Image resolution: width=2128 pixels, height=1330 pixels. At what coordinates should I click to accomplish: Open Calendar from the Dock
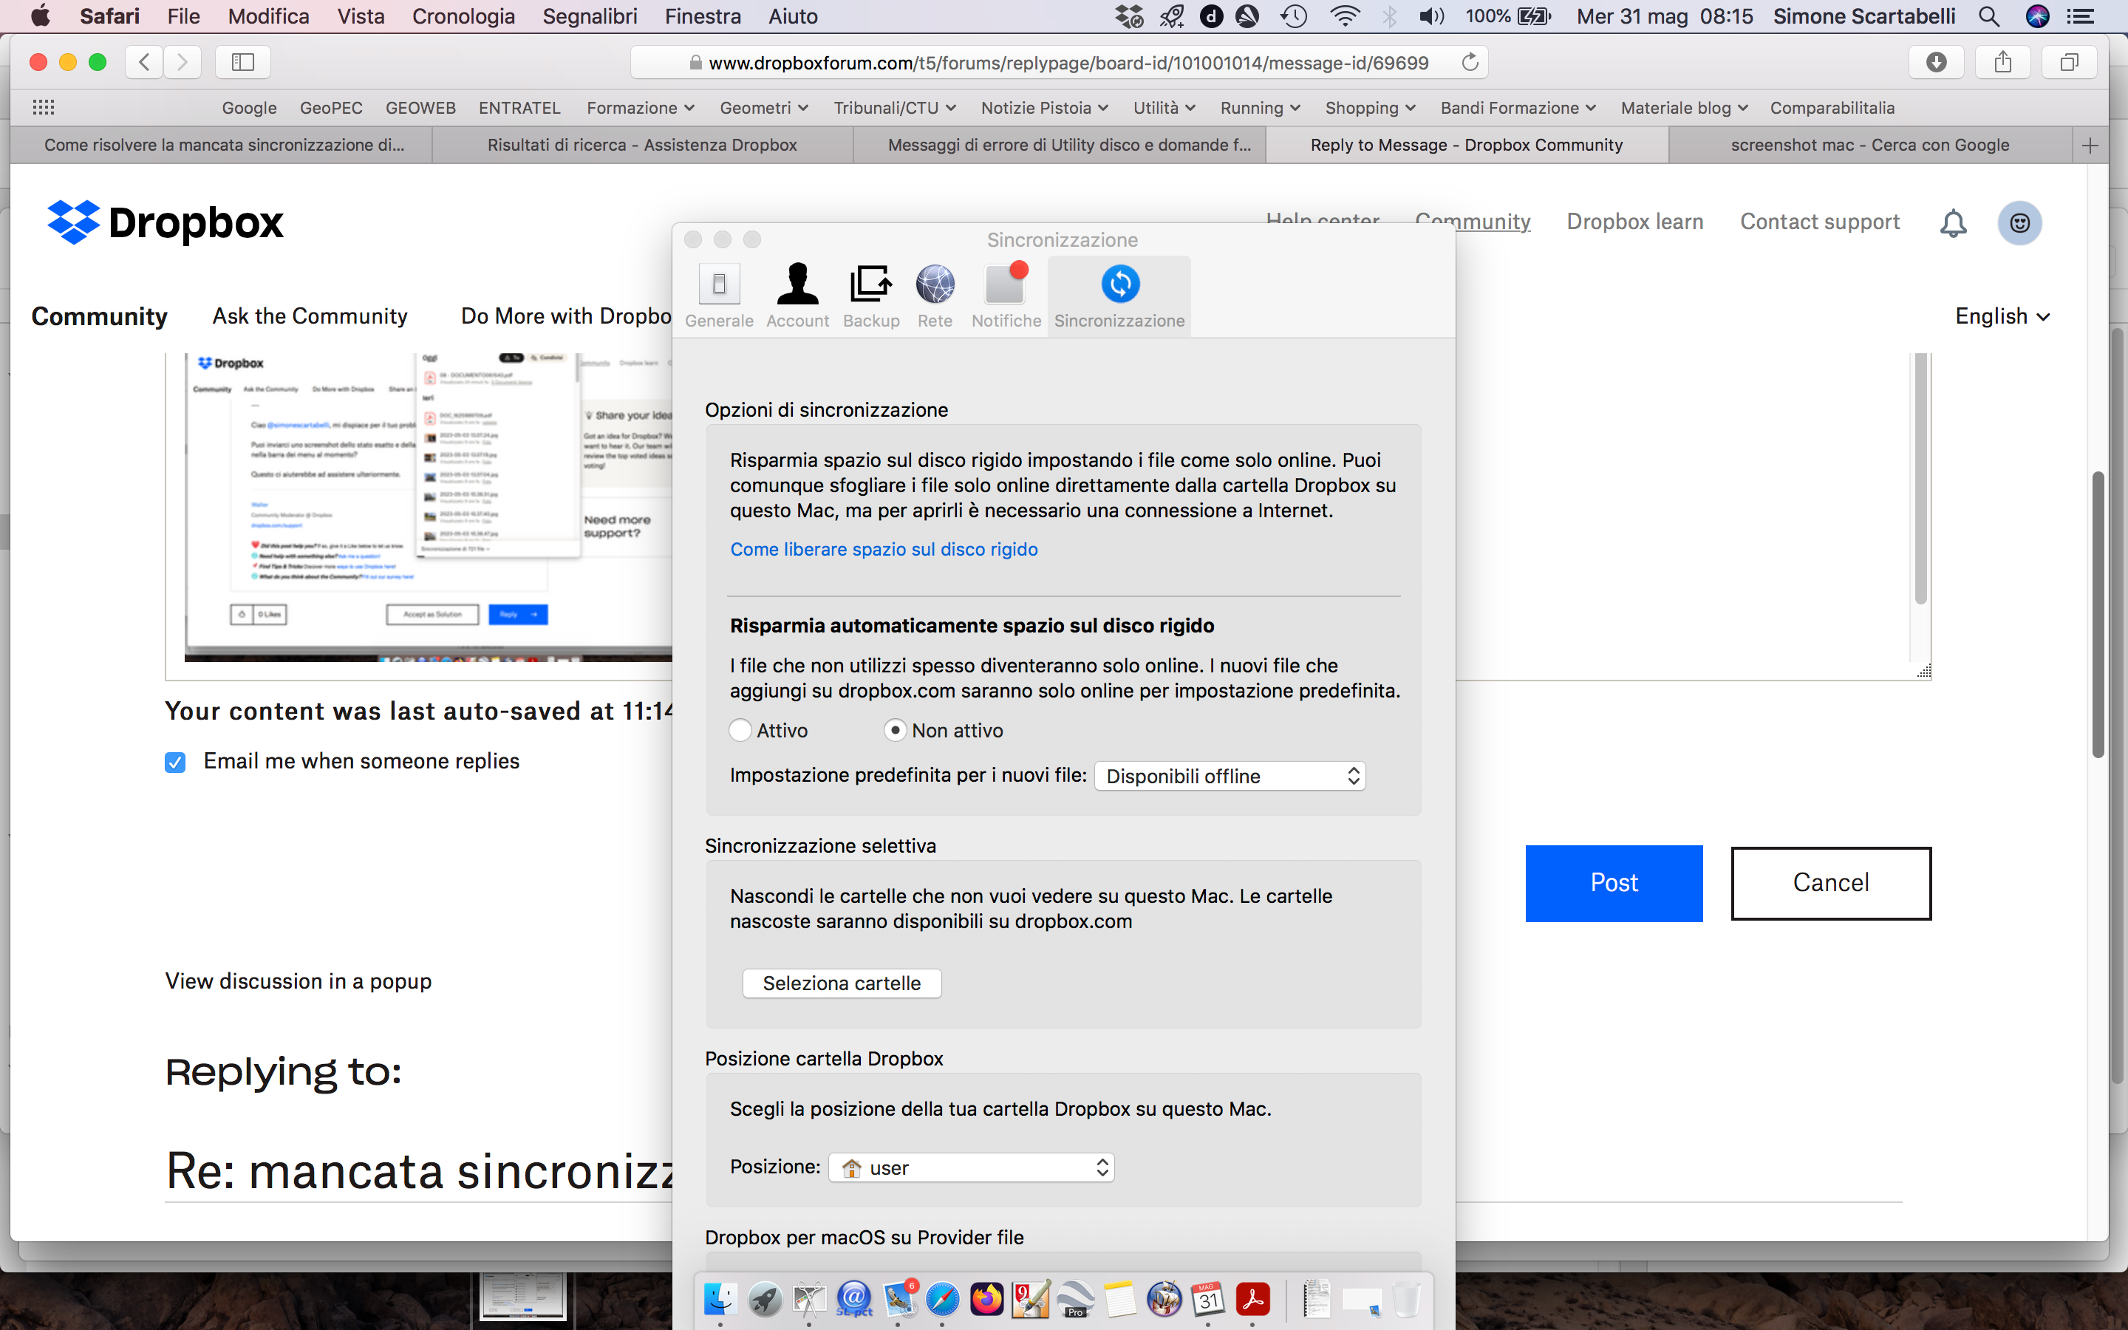pos(1208,1298)
